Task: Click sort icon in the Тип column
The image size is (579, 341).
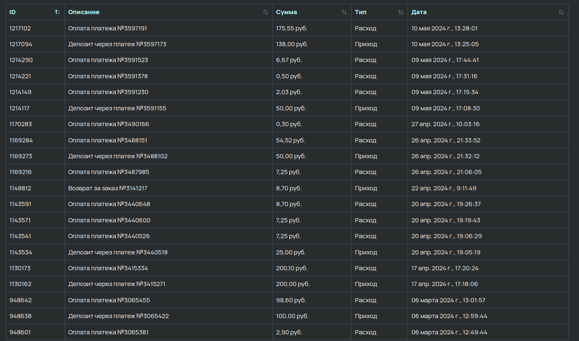Action: pos(400,12)
